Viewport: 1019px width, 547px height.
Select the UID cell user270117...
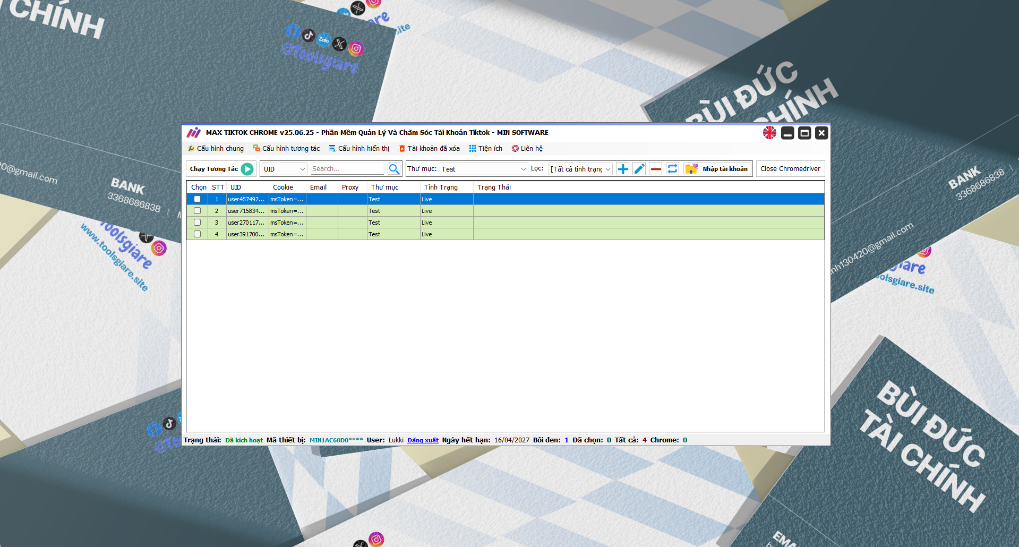[x=247, y=223]
